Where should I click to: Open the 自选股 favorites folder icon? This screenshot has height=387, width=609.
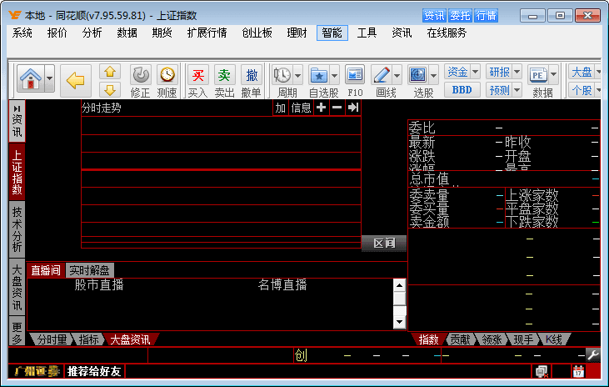pyautogui.click(x=319, y=75)
